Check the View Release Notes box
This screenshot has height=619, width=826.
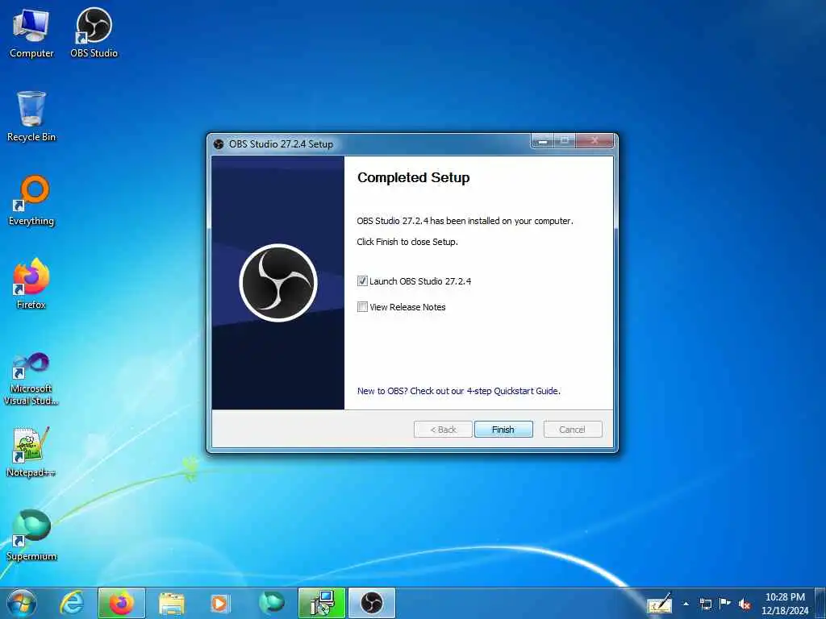point(362,307)
